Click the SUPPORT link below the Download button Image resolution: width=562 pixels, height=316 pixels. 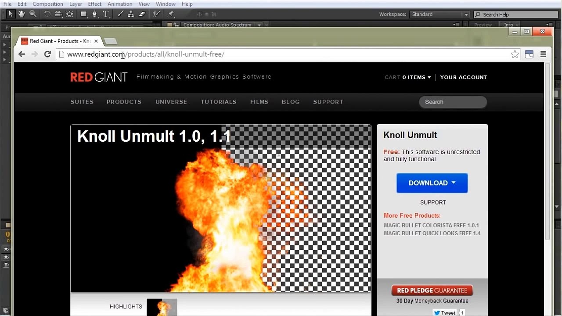(x=433, y=202)
